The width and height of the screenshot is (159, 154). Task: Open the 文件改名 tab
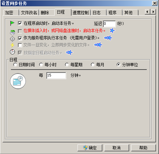pyautogui.click(x=29, y=13)
